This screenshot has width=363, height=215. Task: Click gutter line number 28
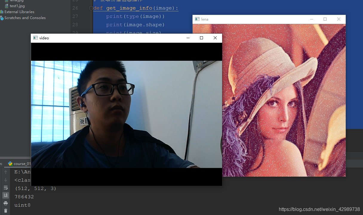(75, 25)
